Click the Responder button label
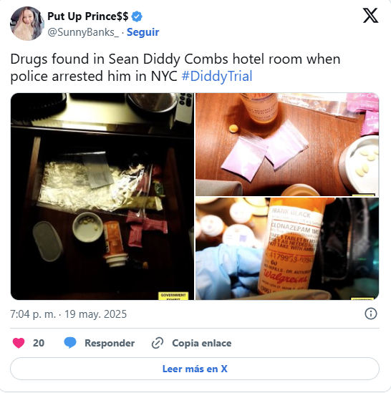The width and height of the screenshot is (391, 393). (x=110, y=343)
